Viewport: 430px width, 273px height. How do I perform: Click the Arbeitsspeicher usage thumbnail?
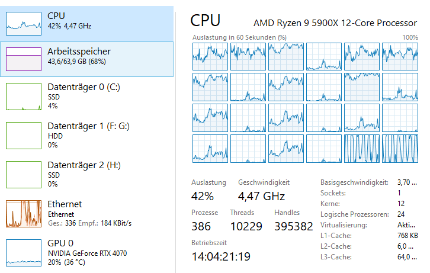tap(24, 59)
